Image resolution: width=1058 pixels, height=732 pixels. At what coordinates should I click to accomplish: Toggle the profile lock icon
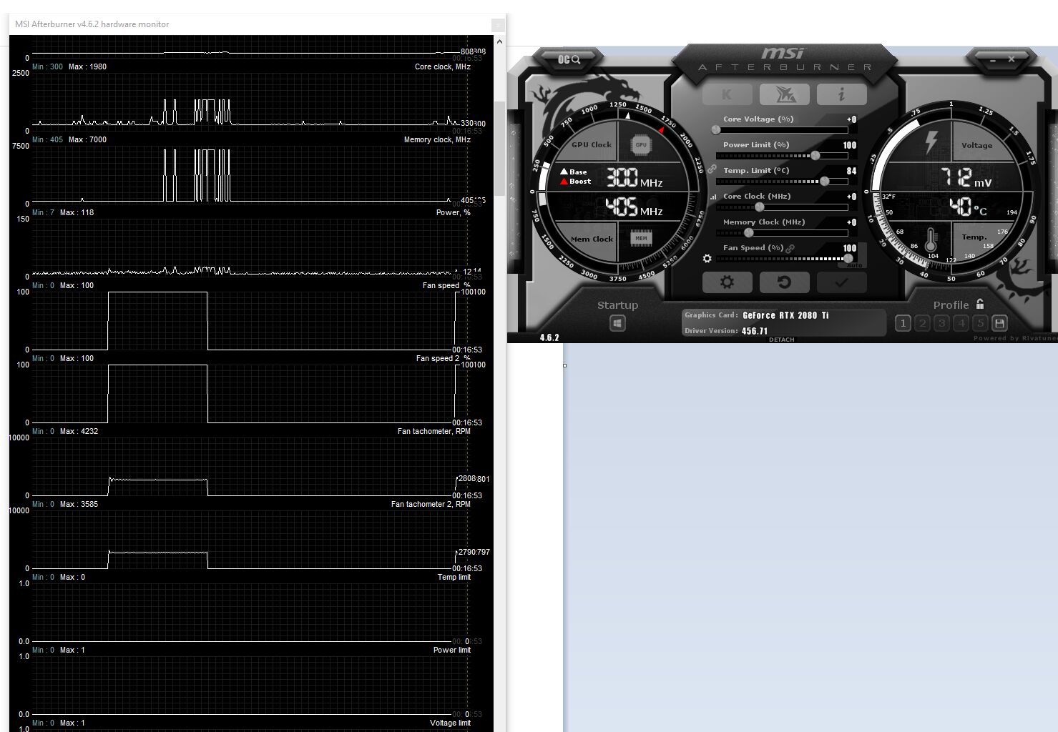pos(980,304)
